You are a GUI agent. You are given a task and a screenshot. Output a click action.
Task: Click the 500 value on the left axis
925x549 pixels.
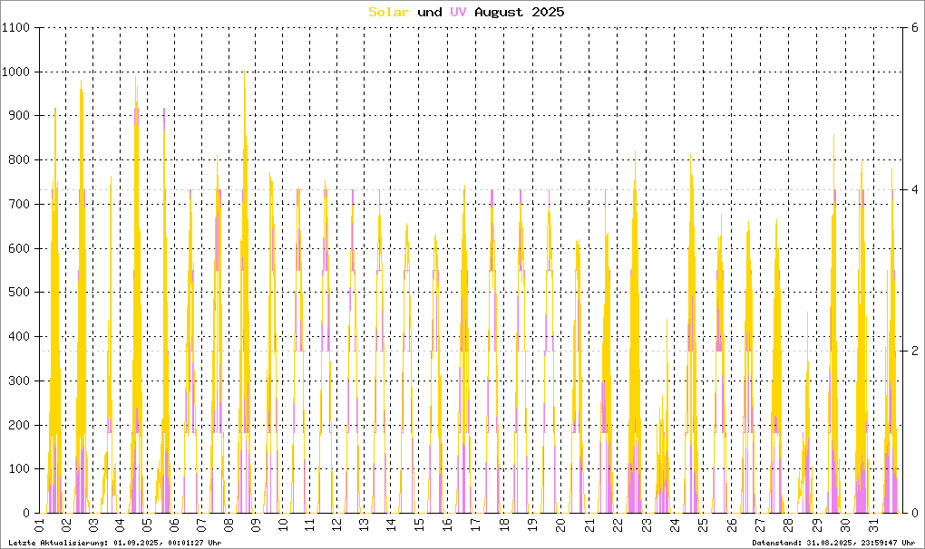22,293
